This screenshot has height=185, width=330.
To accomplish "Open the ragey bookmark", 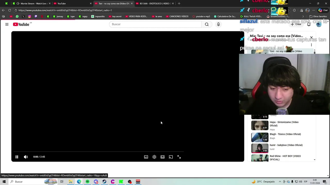I will (x=83, y=16).
